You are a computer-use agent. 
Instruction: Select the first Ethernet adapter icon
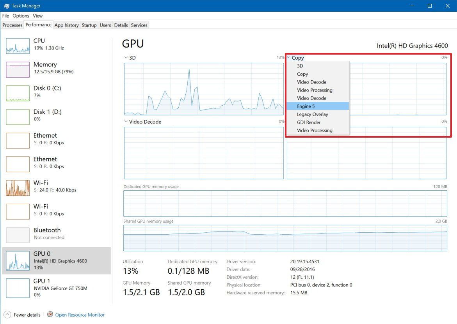click(17, 140)
